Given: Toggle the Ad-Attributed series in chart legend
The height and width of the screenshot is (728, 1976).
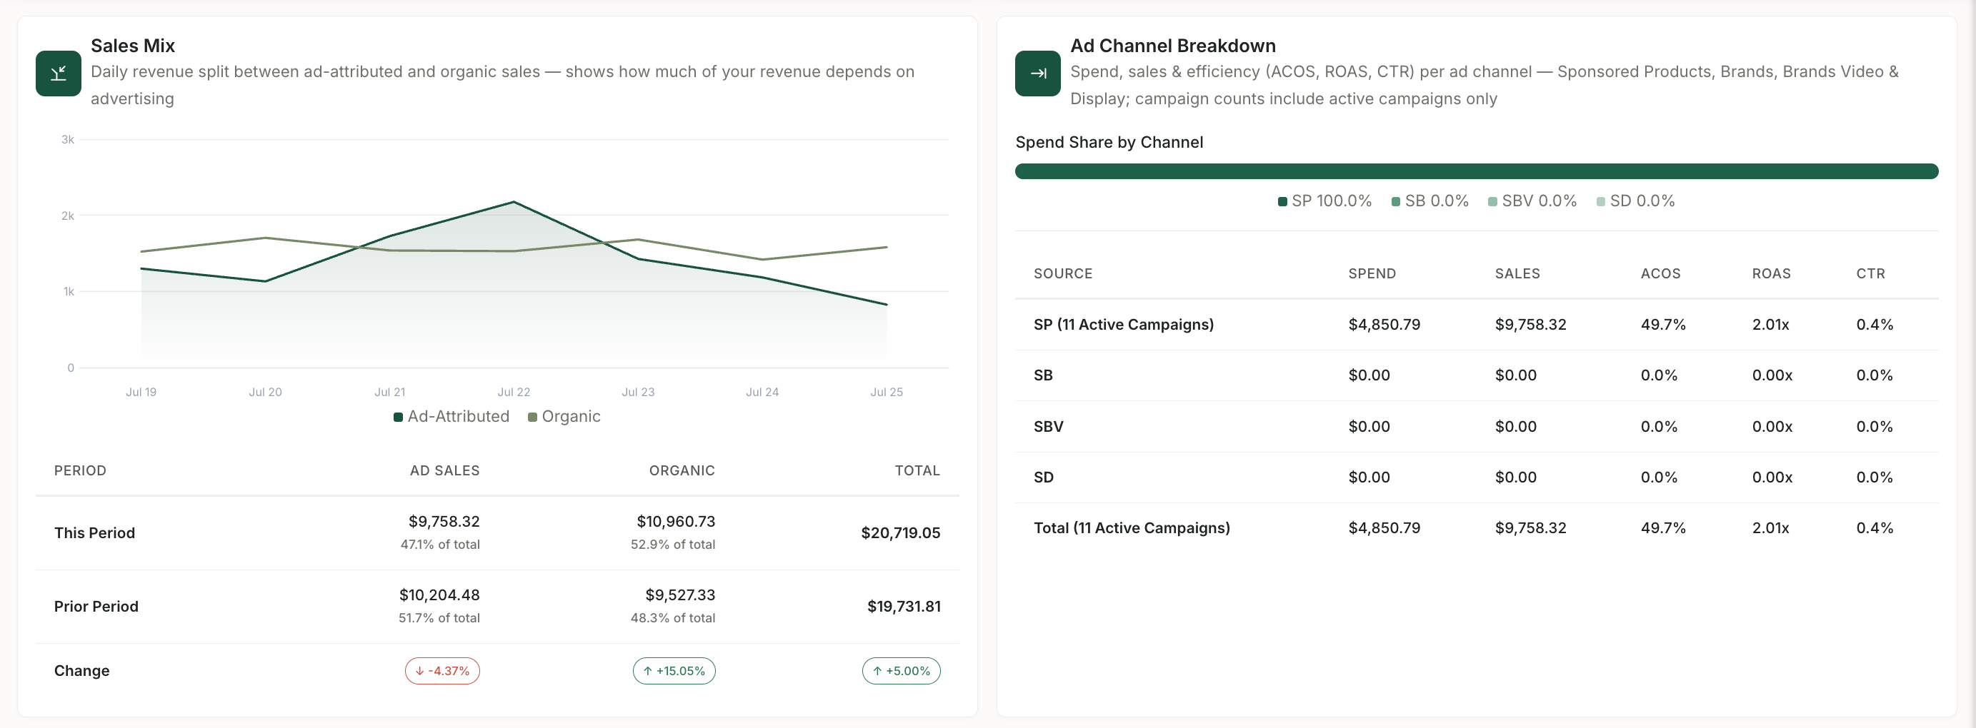Looking at the screenshot, I should point(451,416).
